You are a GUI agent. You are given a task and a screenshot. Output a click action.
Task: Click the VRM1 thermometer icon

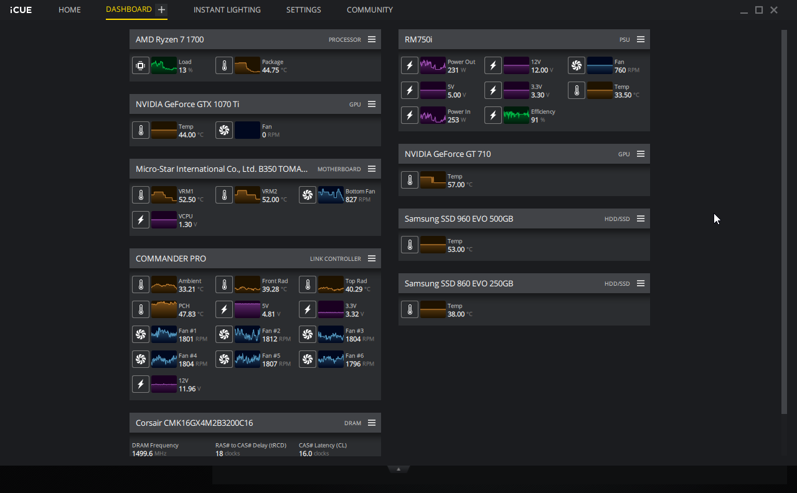[x=141, y=195]
